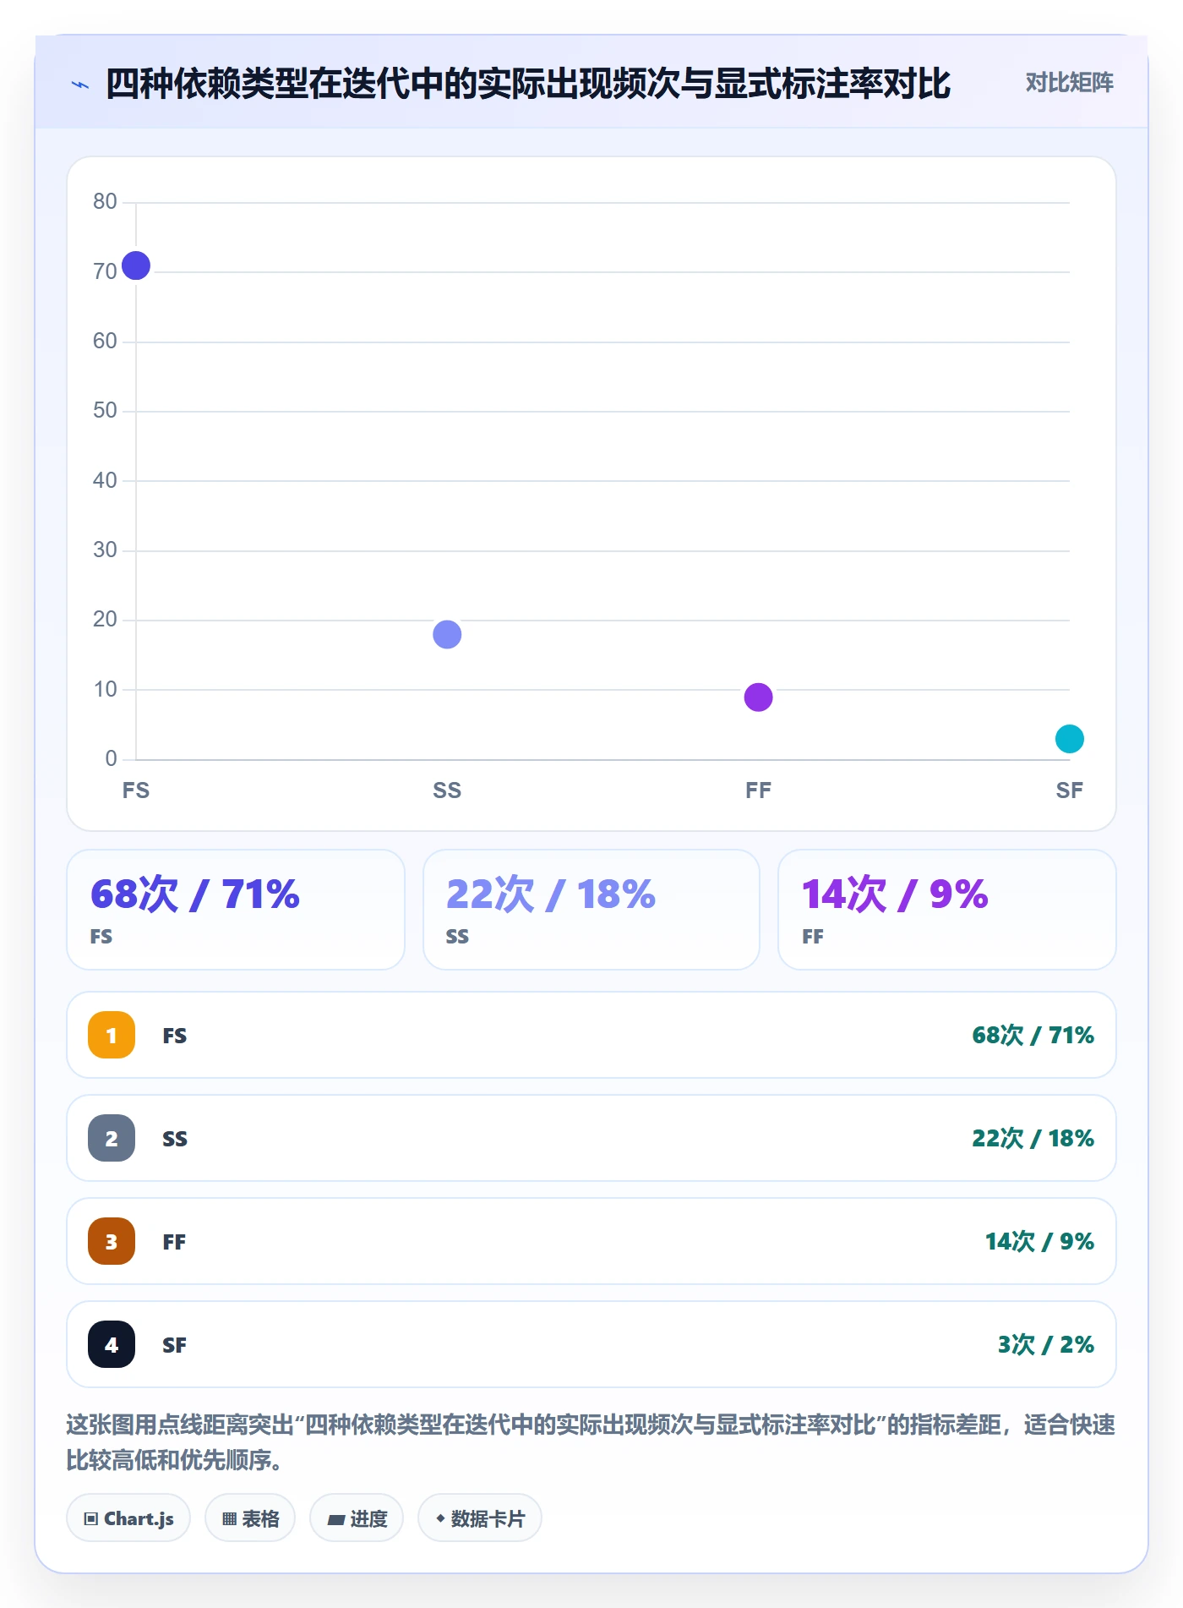
Task: Click the brown rank 3 badge
Action: click(x=112, y=1241)
